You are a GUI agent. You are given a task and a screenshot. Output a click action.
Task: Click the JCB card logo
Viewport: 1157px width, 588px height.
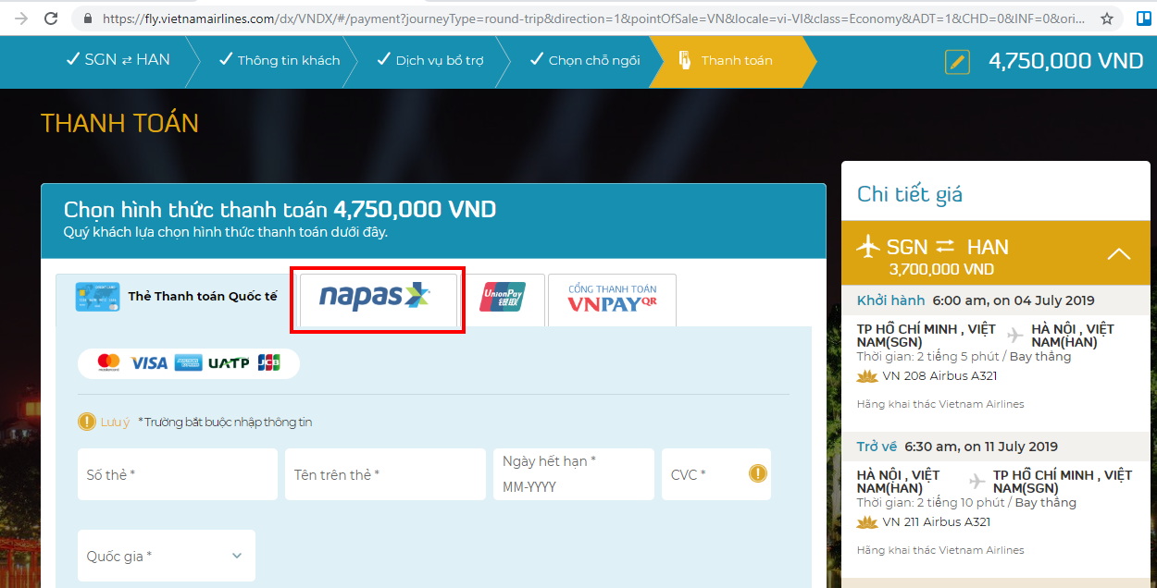point(269,362)
